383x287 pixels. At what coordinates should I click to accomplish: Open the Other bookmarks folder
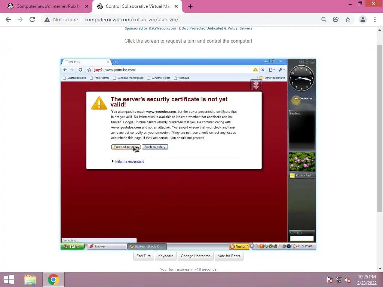272,78
